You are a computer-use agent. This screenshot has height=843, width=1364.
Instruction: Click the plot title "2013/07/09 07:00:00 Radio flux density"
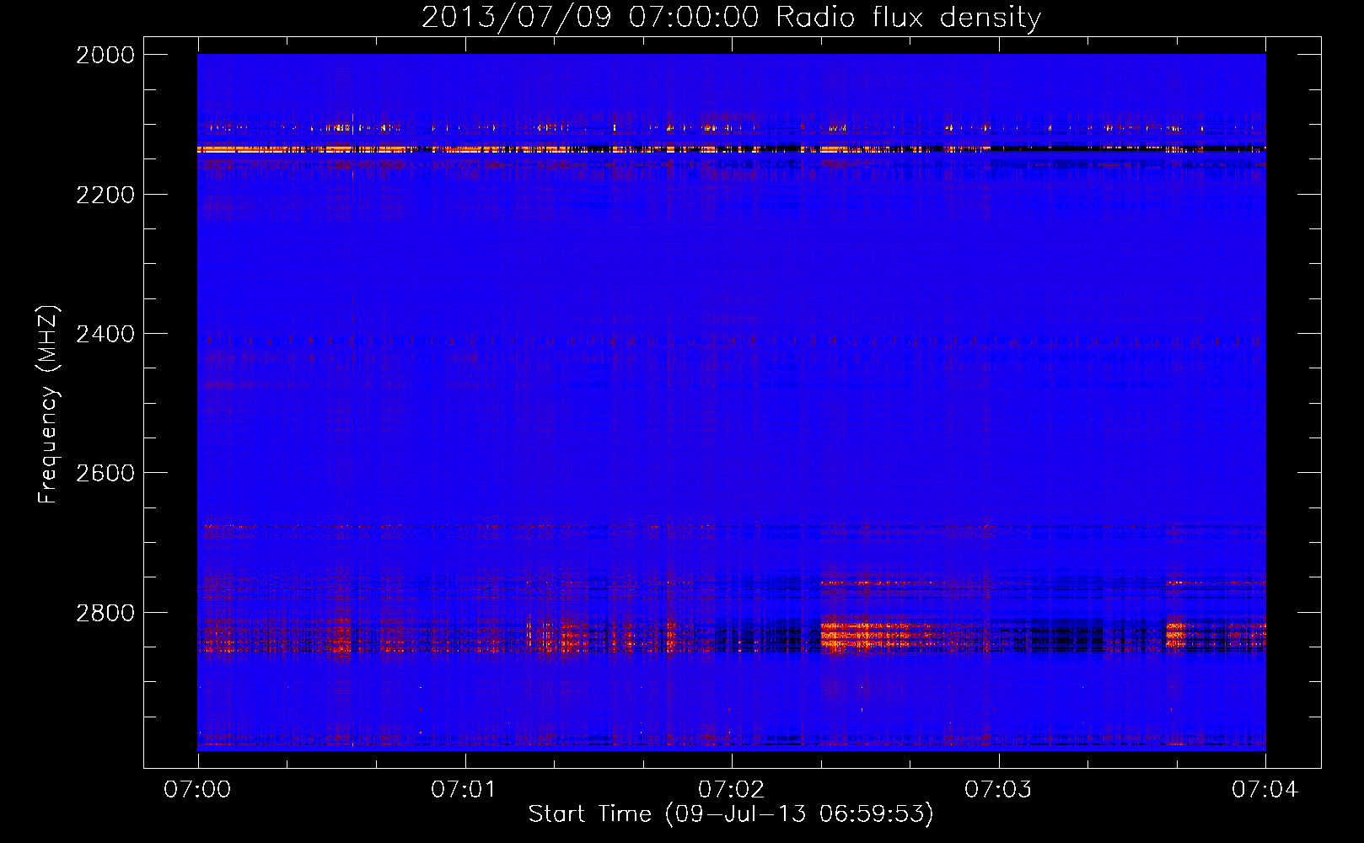[x=731, y=17]
